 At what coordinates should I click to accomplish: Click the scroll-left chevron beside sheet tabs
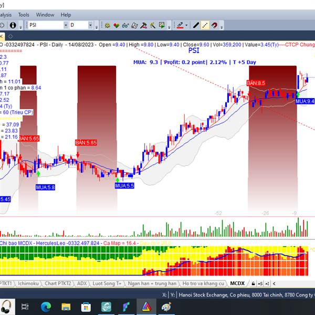point(274,283)
